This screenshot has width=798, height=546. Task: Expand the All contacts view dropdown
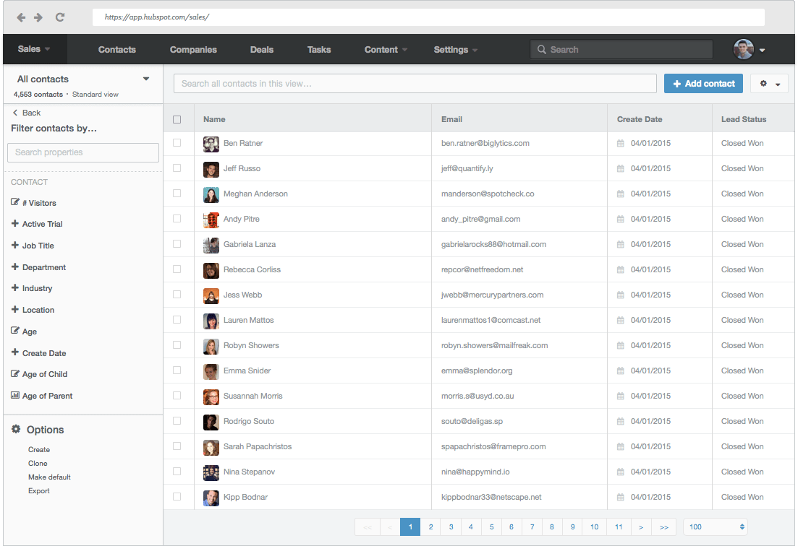tap(145, 79)
